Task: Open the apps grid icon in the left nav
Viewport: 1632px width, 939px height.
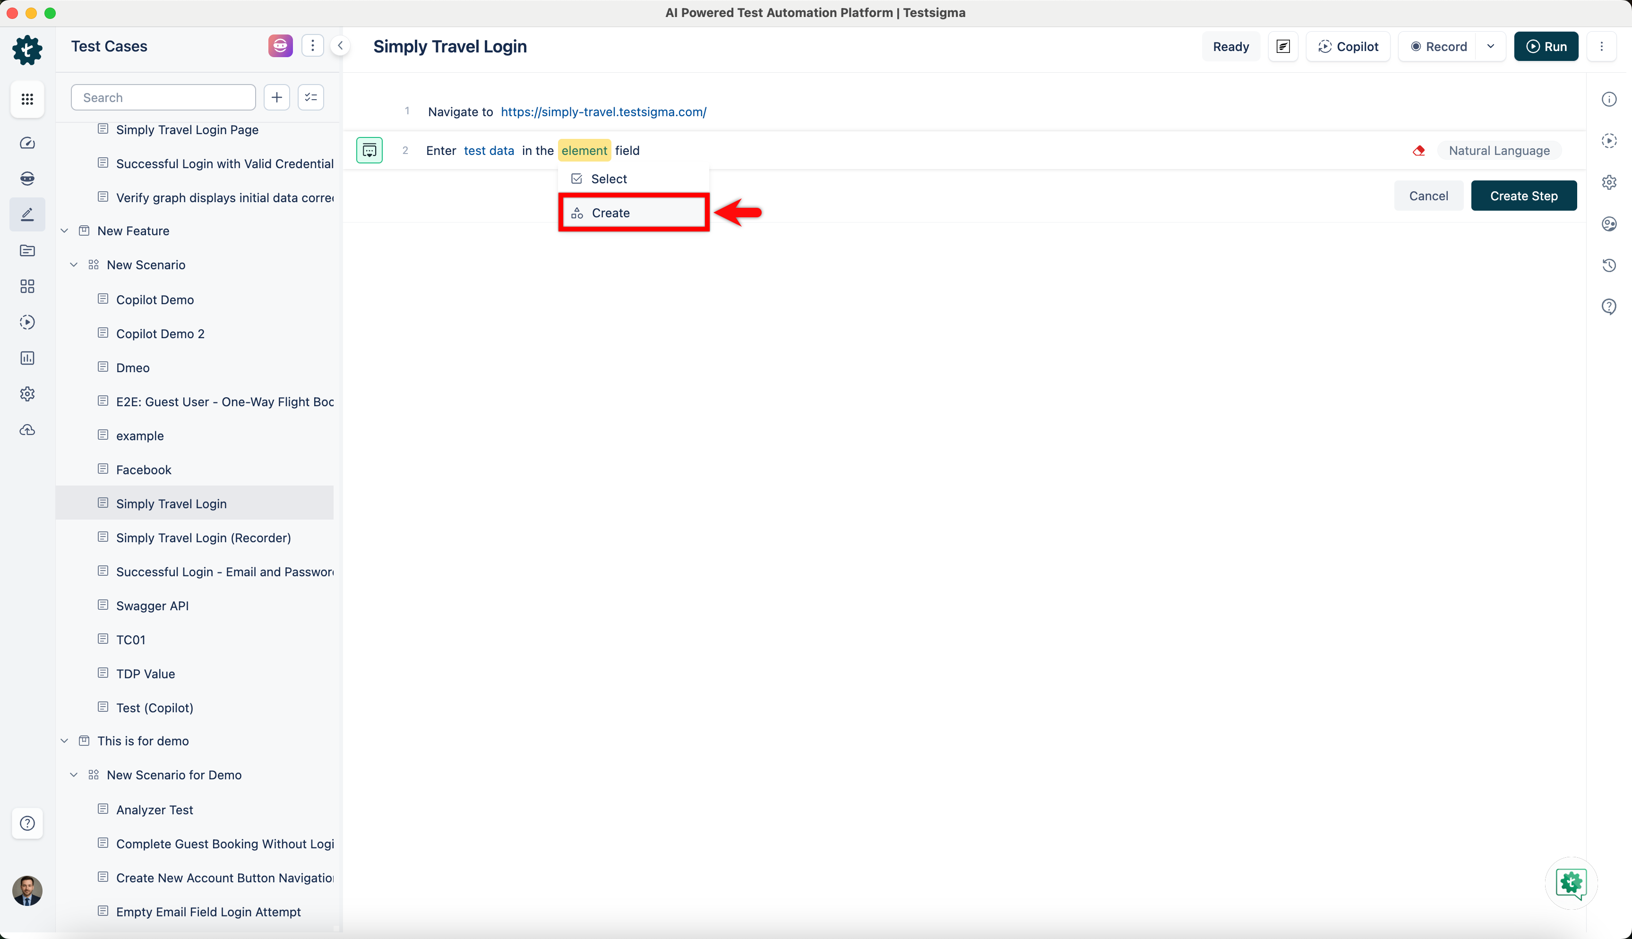Action: coord(27,99)
